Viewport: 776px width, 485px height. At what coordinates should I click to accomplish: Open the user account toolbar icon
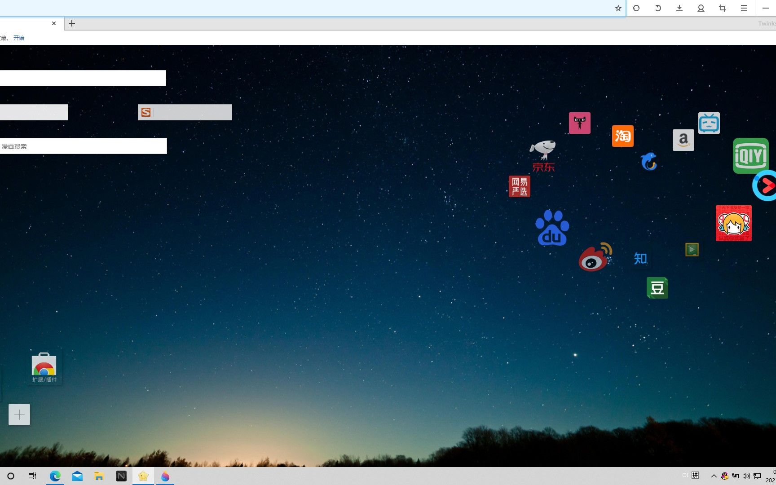[x=701, y=8]
